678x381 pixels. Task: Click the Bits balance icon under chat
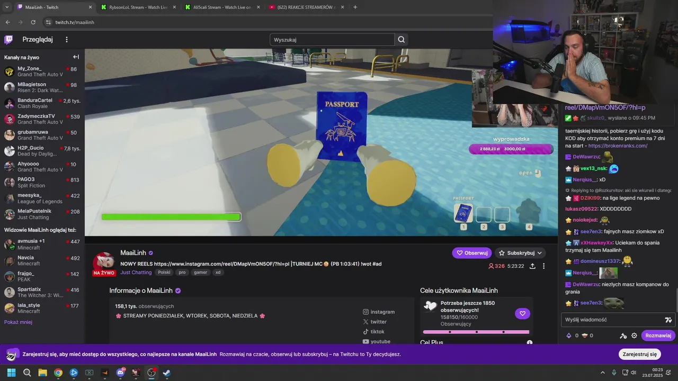click(569, 335)
